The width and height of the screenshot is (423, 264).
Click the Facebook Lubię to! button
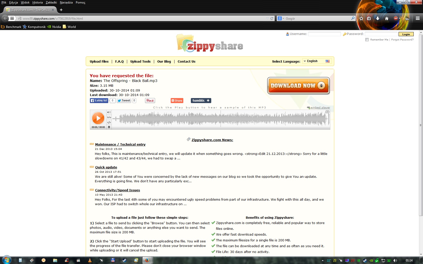click(x=99, y=101)
